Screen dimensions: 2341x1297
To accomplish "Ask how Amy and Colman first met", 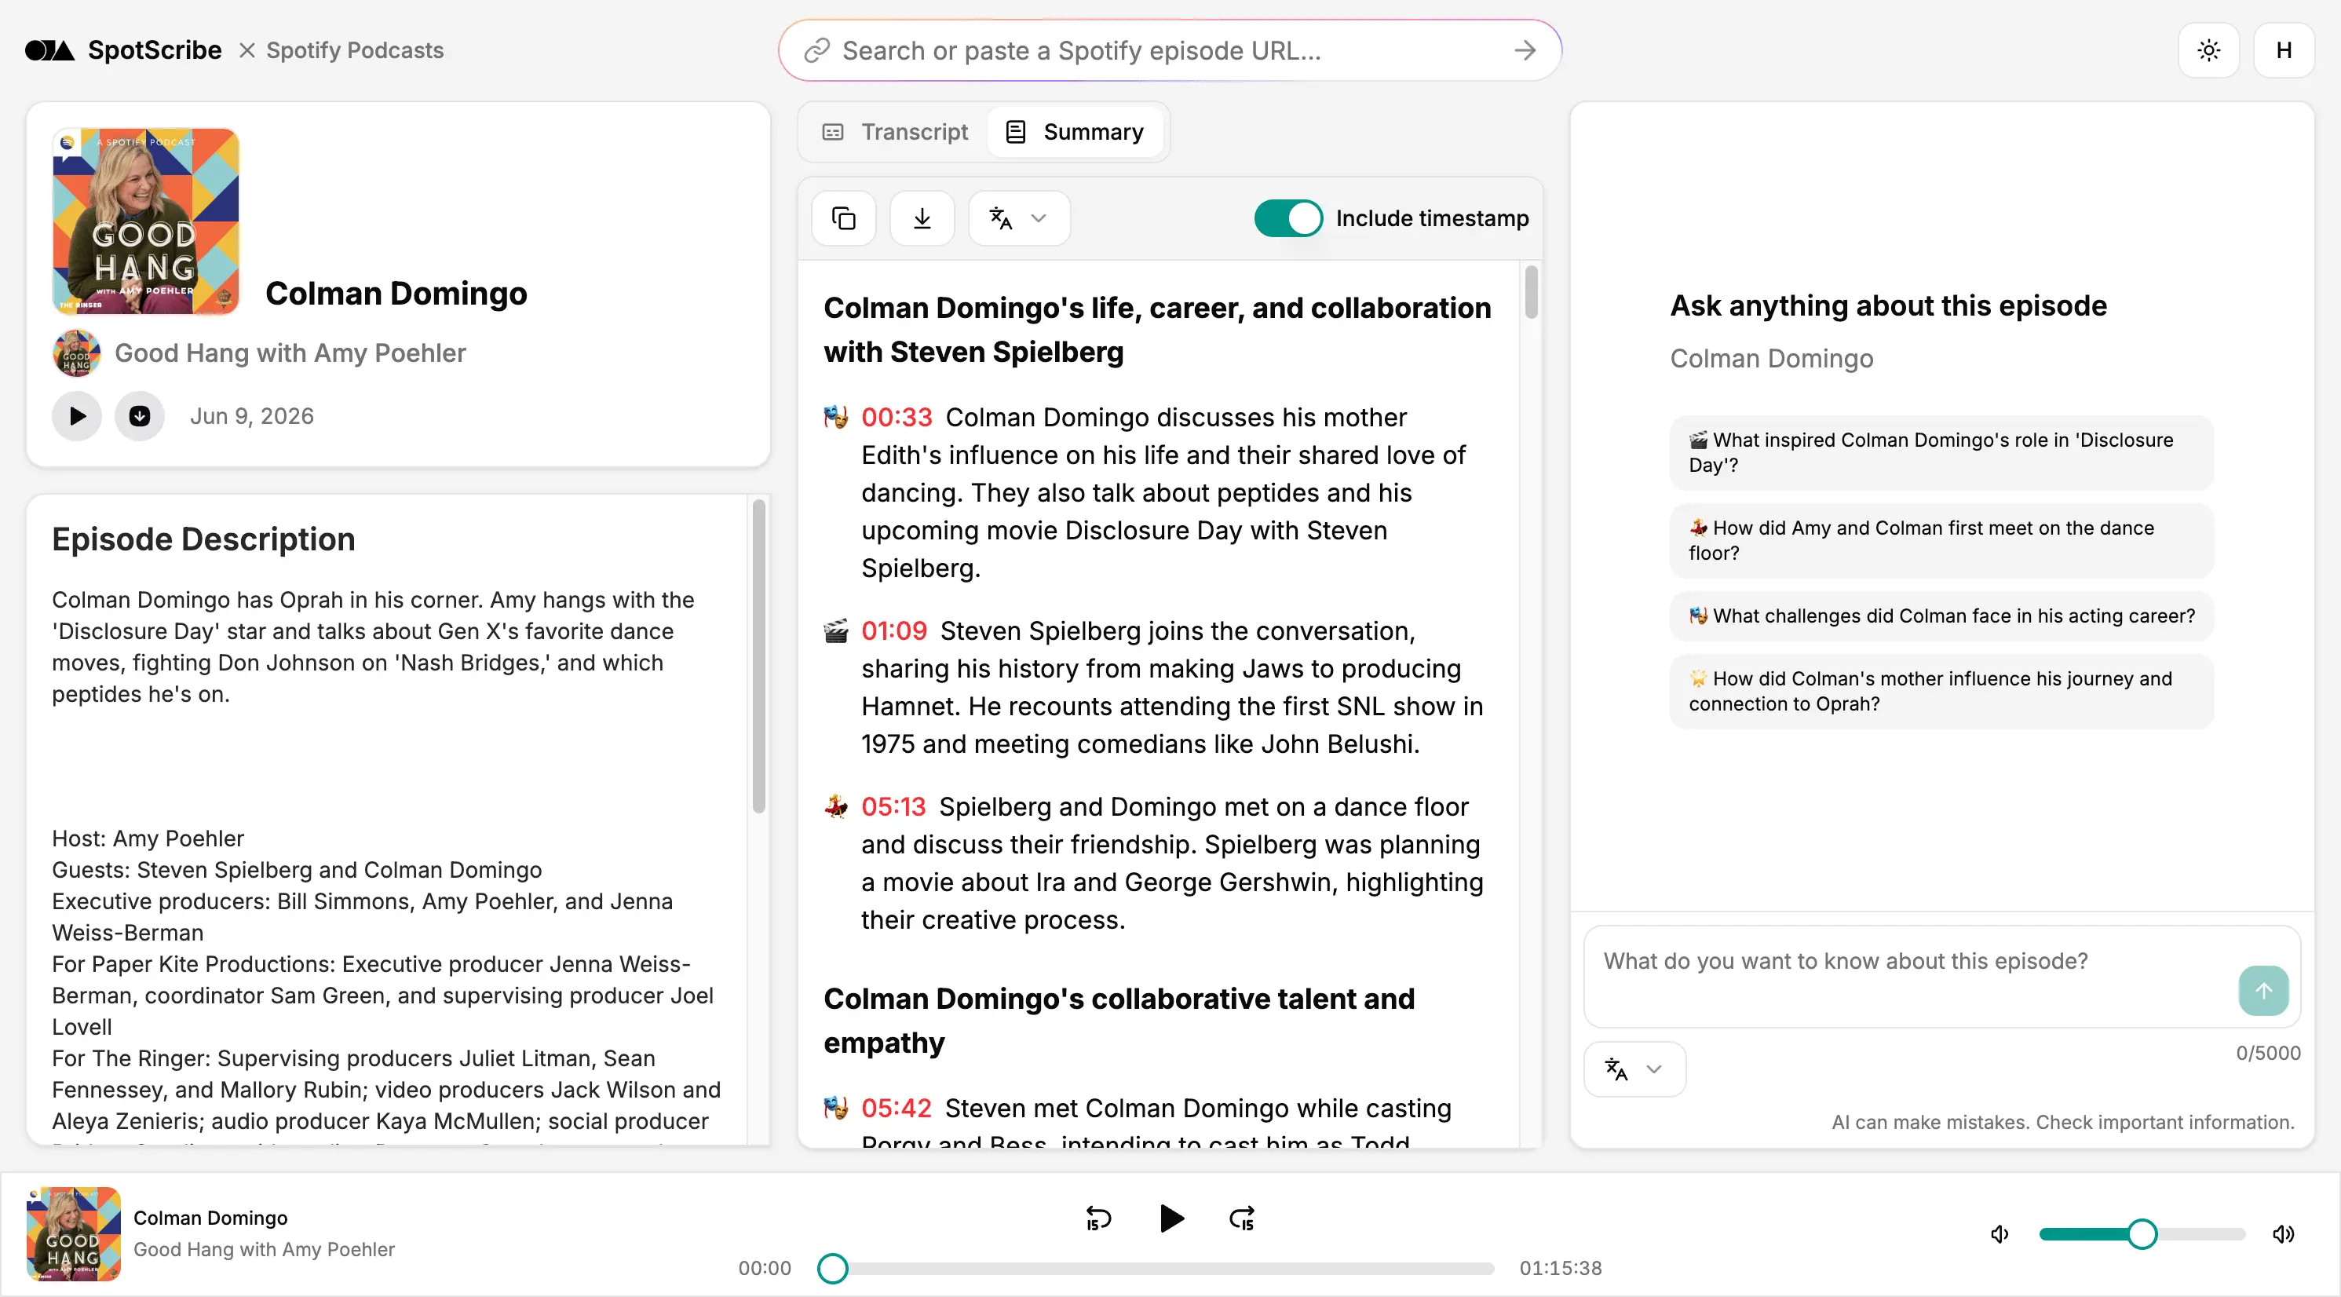I will [x=1941, y=541].
